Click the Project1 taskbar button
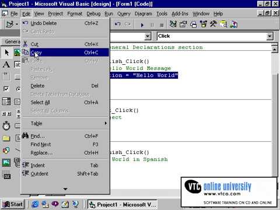The width and height of the screenshot is (280, 210). tap(123, 205)
